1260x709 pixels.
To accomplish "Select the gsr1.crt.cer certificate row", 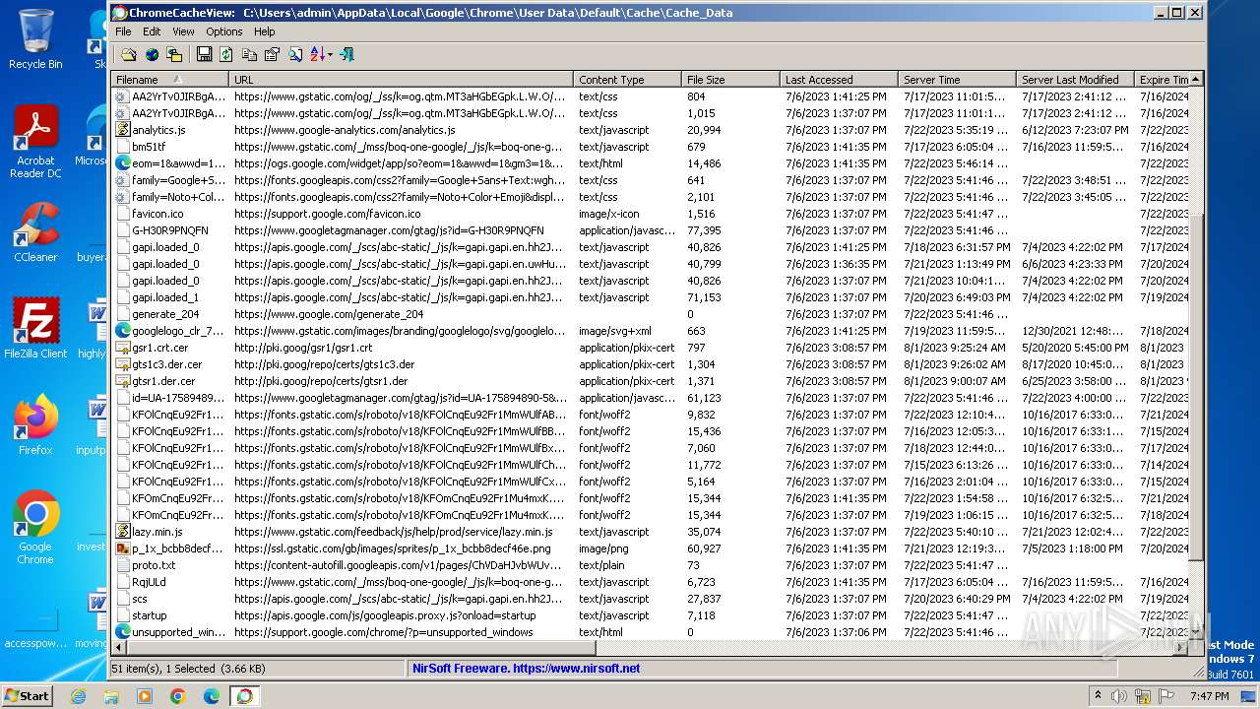I will (x=651, y=348).
